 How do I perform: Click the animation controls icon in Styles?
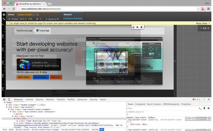209,108
